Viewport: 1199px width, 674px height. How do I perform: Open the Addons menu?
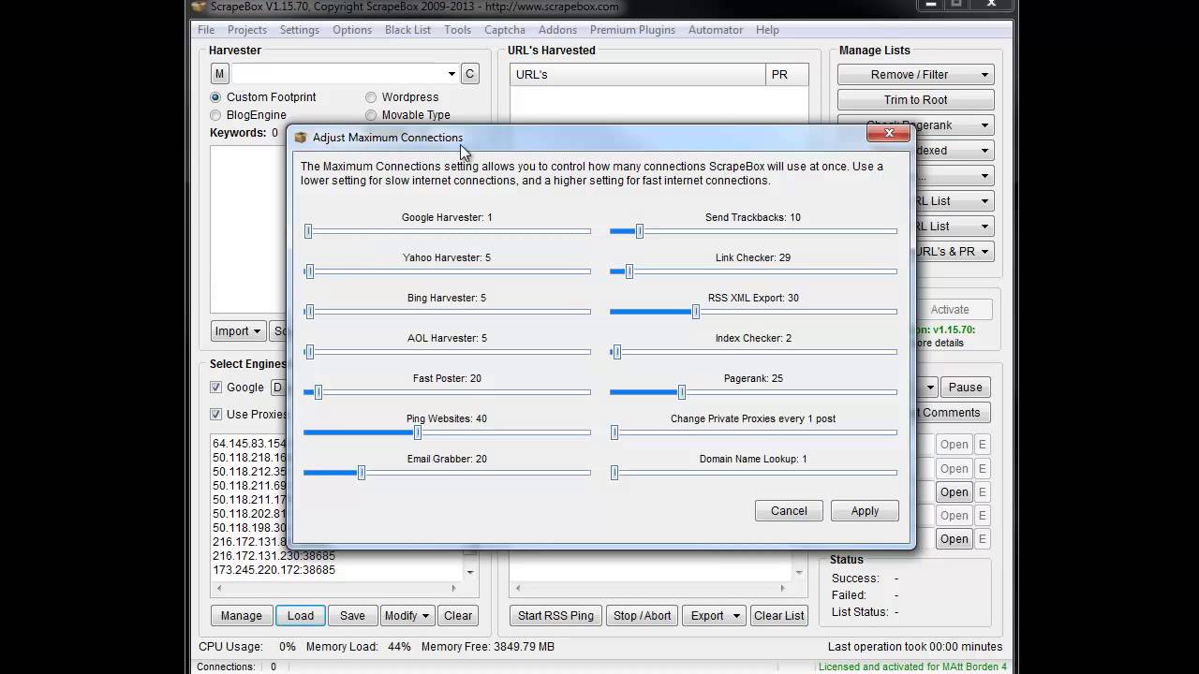pyautogui.click(x=557, y=30)
